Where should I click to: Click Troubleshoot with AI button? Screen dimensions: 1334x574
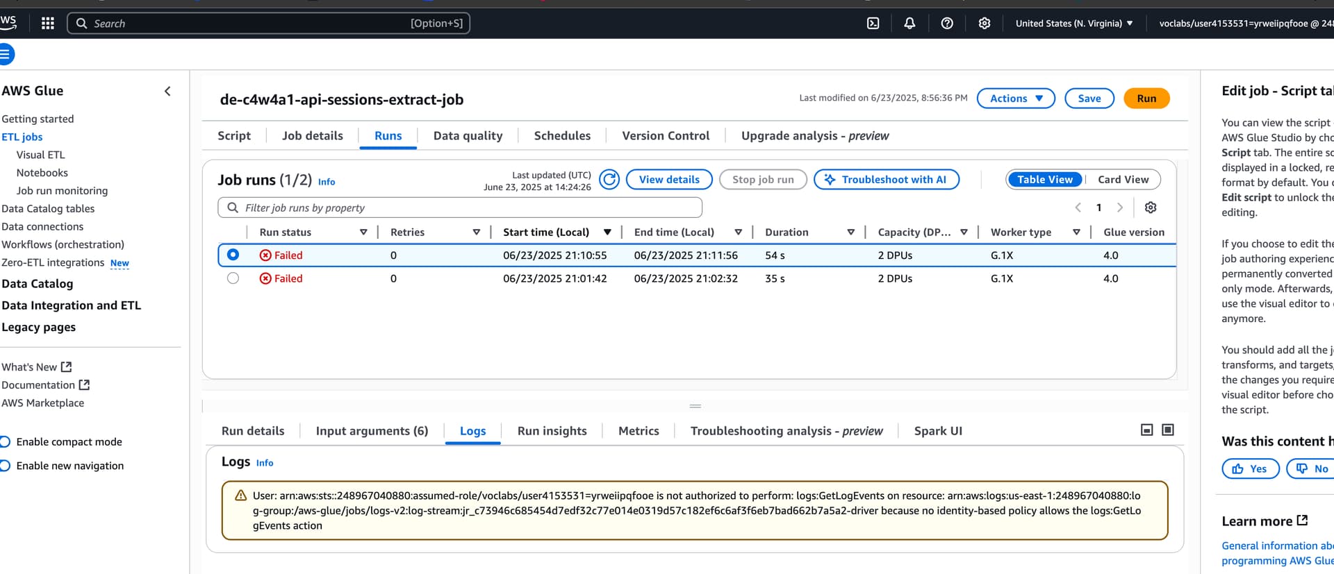[887, 180]
